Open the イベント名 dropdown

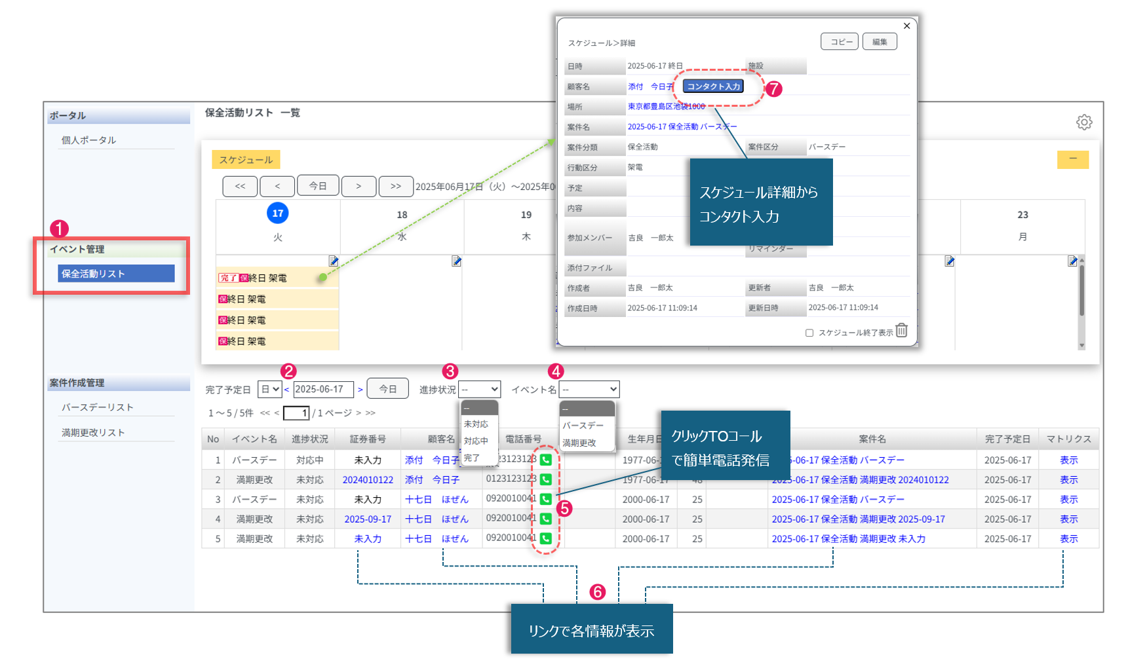tap(589, 389)
